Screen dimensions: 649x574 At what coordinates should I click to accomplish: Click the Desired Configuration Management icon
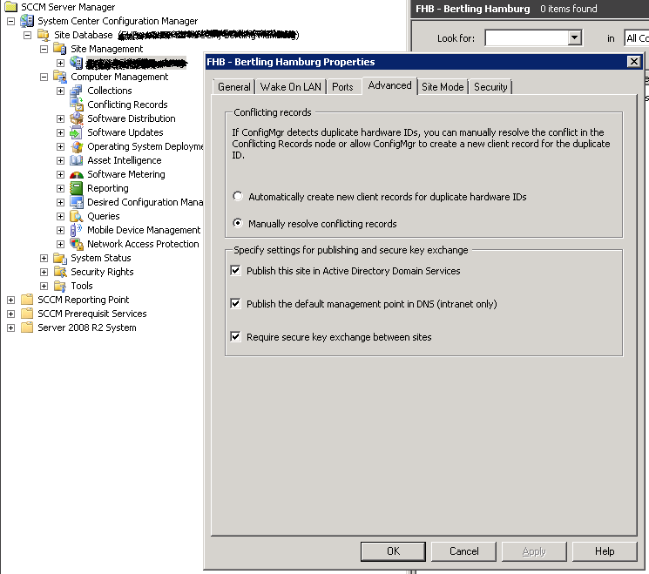pos(77,202)
